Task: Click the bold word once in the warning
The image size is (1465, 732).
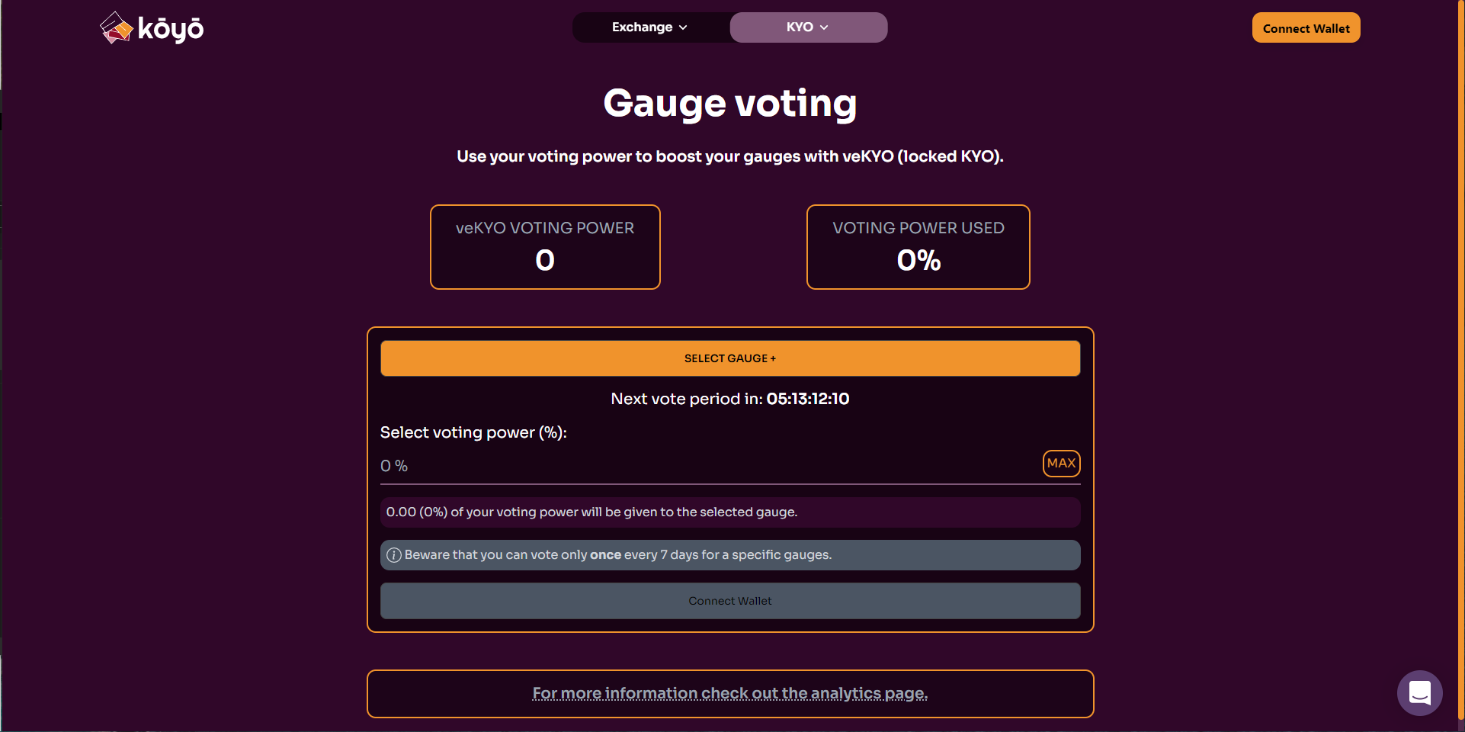Action: point(605,555)
